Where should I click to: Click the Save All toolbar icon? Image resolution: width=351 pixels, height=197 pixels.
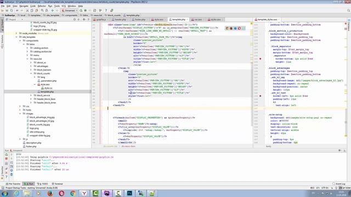coord(7,10)
